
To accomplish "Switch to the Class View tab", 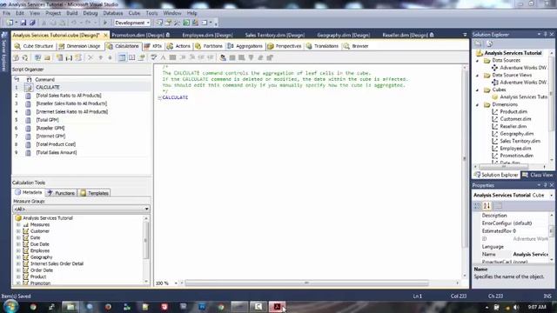I will tap(538, 175).
